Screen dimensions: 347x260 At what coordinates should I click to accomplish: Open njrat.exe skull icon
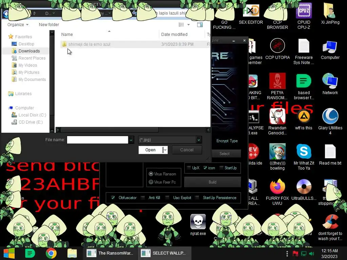(x=198, y=225)
